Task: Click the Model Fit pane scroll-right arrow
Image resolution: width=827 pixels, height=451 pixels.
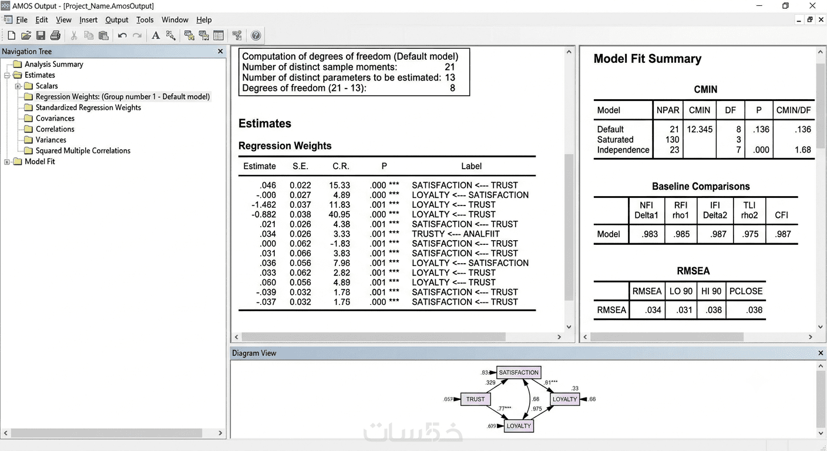Action: click(x=811, y=337)
